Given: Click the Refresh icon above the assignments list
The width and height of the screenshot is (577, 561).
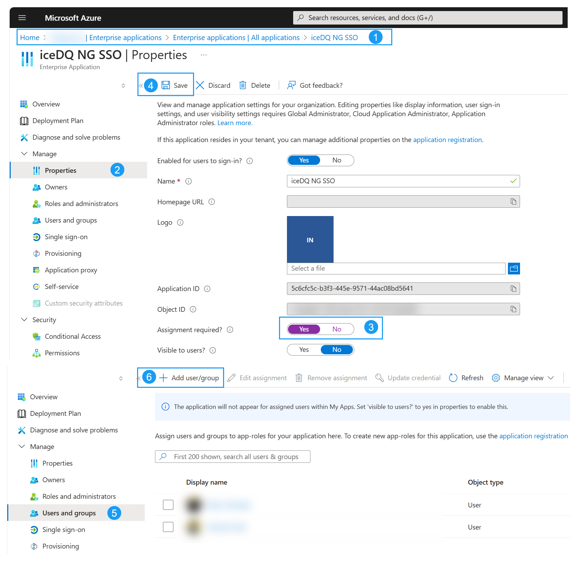Looking at the screenshot, I should point(453,378).
